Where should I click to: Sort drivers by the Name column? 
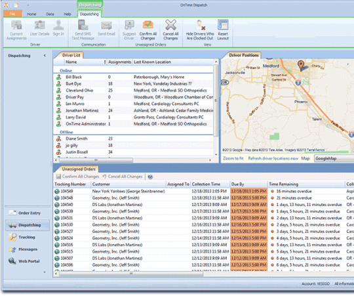point(85,62)
